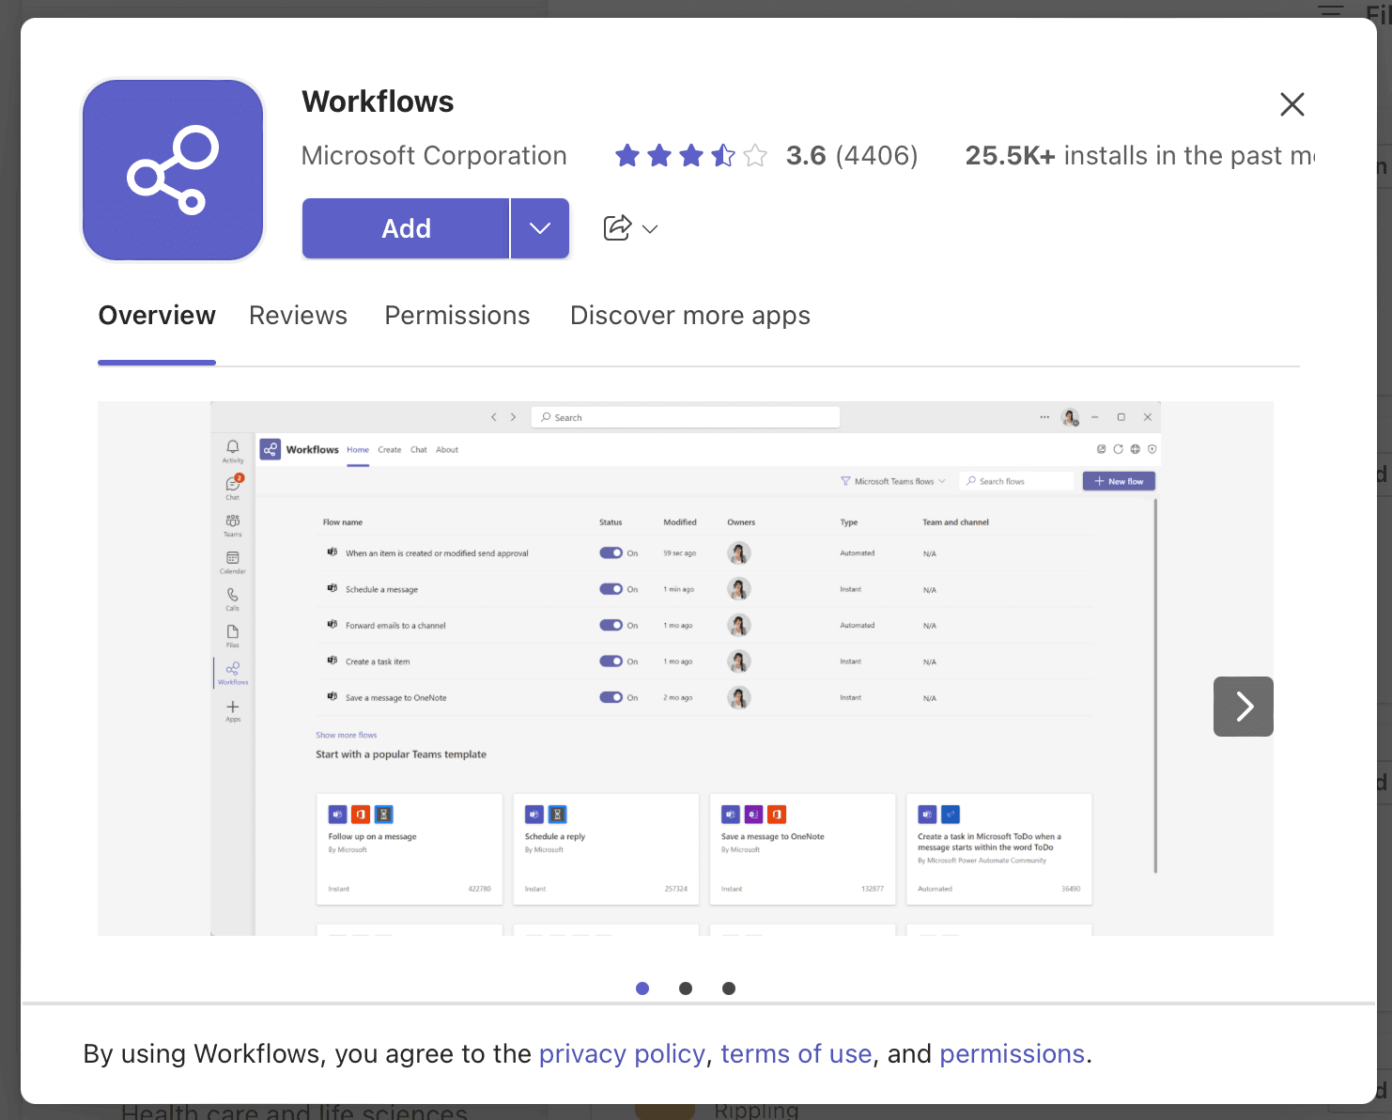Turn off the "Schedule a message" flow

(612, 589)
